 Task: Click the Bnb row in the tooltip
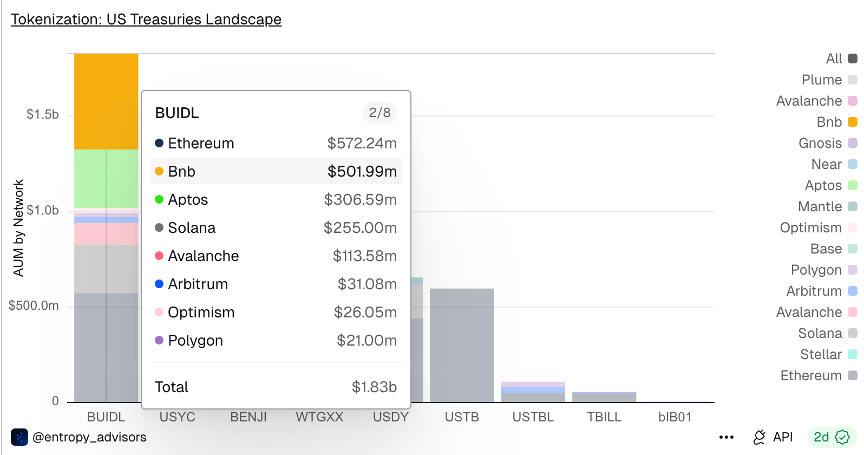coord(276,171)
